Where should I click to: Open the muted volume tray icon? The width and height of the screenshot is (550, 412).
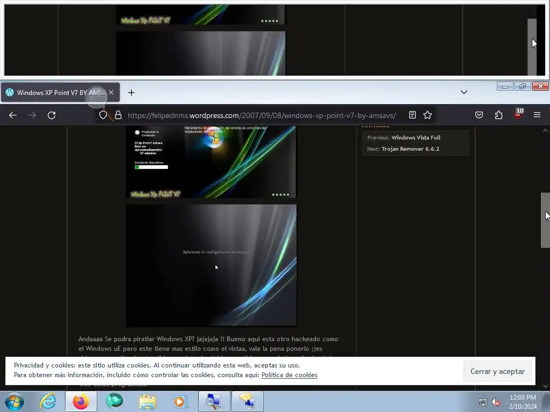point(496,402)
